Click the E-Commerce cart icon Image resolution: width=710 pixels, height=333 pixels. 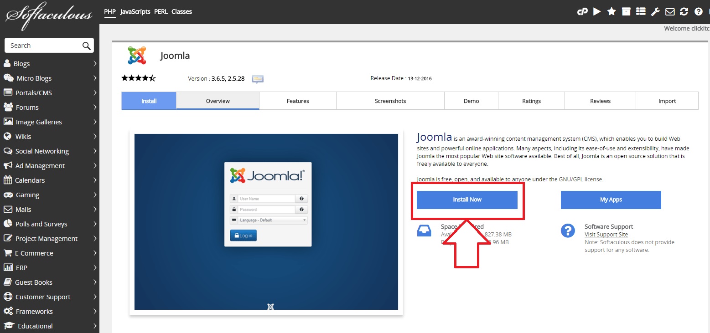[x=8, y=253]
